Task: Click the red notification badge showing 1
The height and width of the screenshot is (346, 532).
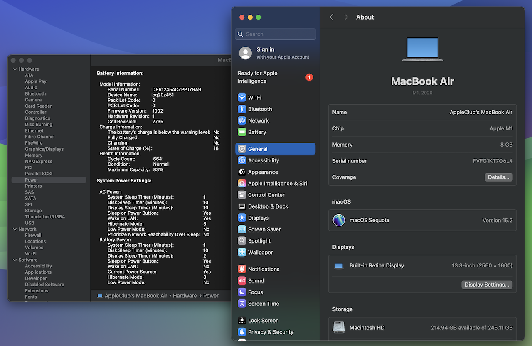Action: click(x=309, y=77)
